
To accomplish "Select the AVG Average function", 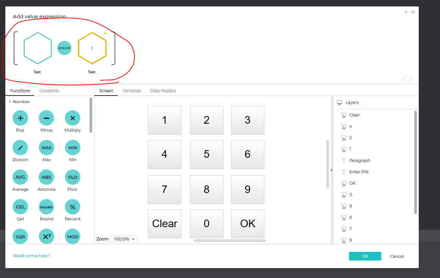I will point(20,177).
